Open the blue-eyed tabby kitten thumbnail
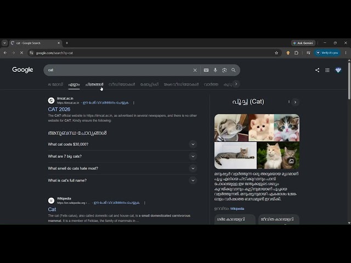351x263 pixels. [x=287, y=128]
